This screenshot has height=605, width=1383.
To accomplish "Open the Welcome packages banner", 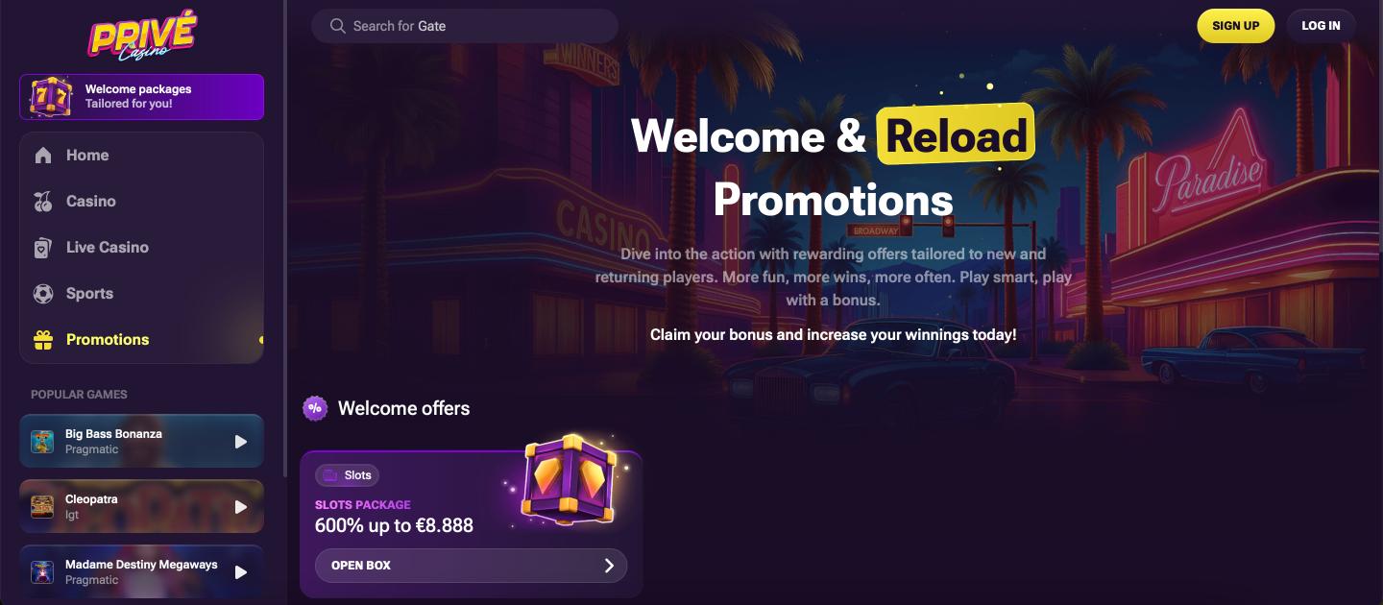I will tap(141, 97).
